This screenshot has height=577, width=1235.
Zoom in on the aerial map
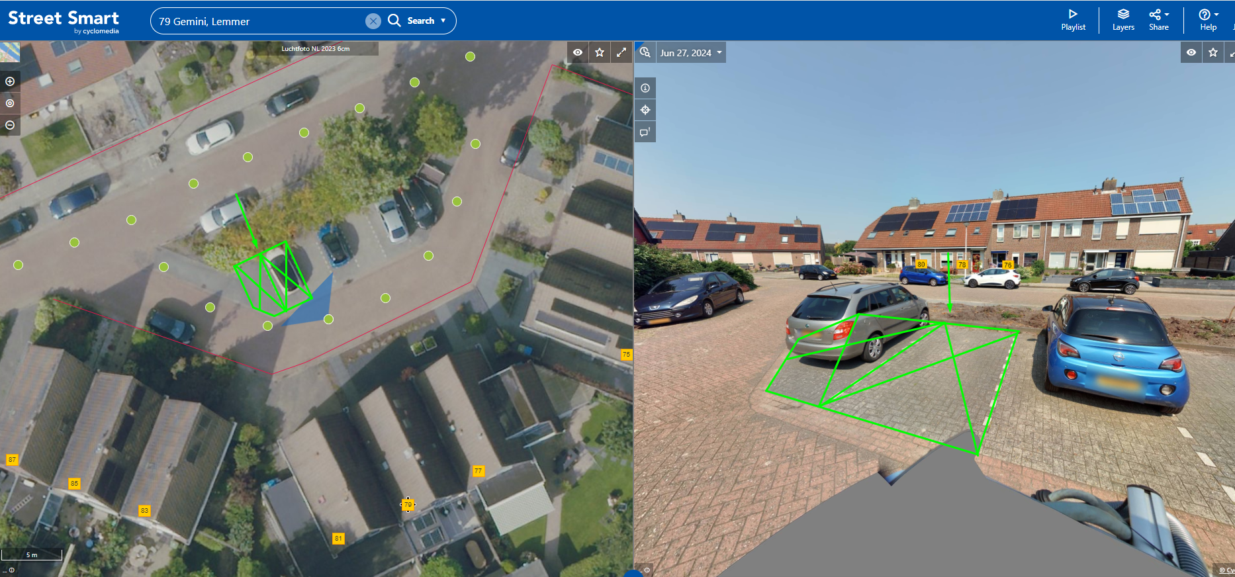click(x=10, y=81)
